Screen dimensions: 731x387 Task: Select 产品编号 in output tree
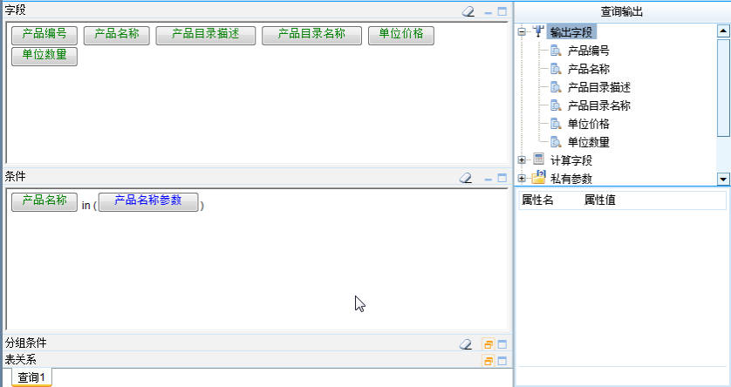point(588,51)
